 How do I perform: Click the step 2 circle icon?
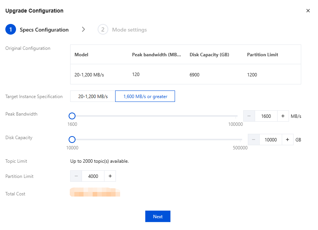[103, 29]
